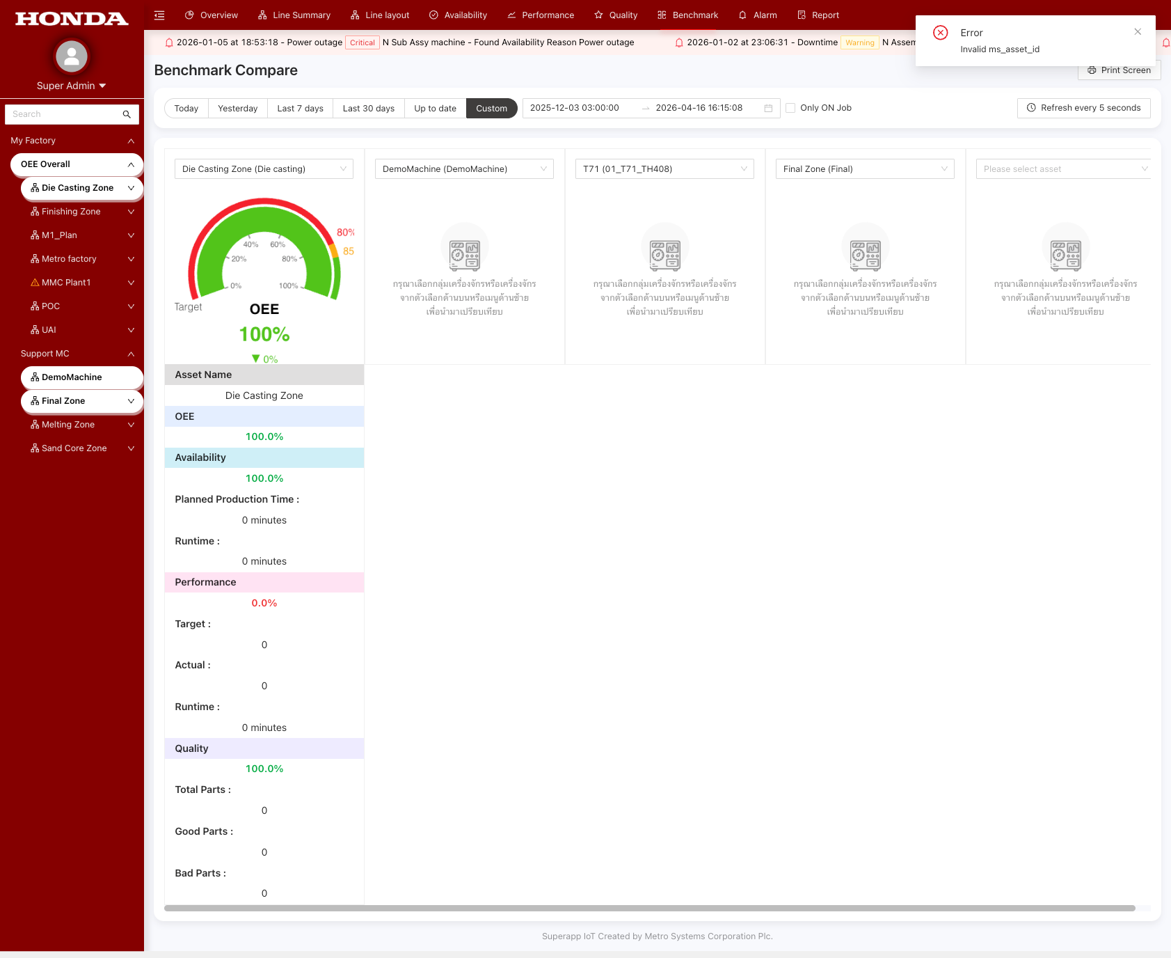
Task: Click the sidebar collapse menu icon
Action: (159, 15)
